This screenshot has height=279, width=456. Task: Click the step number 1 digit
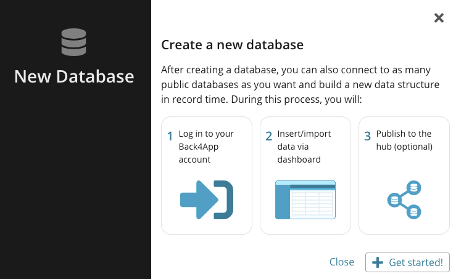coord(170,136)
